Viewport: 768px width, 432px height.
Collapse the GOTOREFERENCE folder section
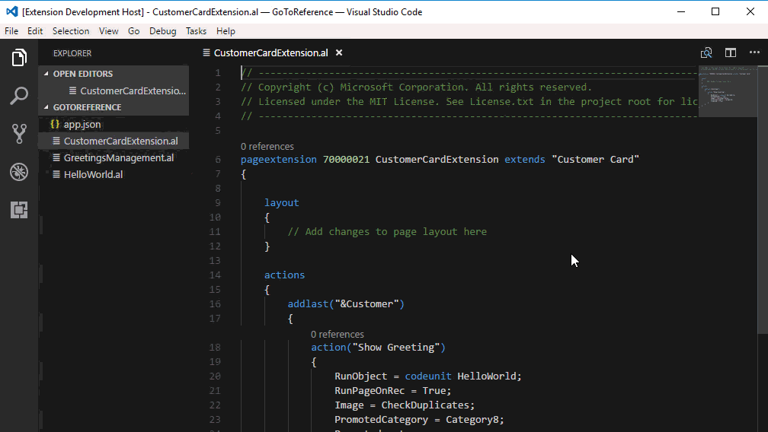click(87, 107)
